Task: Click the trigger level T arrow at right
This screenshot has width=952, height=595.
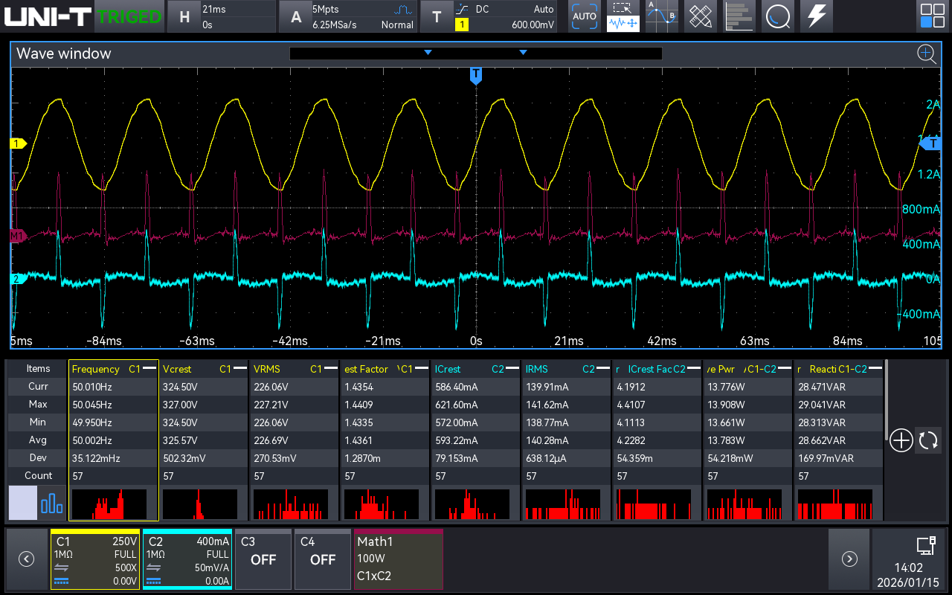Action: coord(931,144)
